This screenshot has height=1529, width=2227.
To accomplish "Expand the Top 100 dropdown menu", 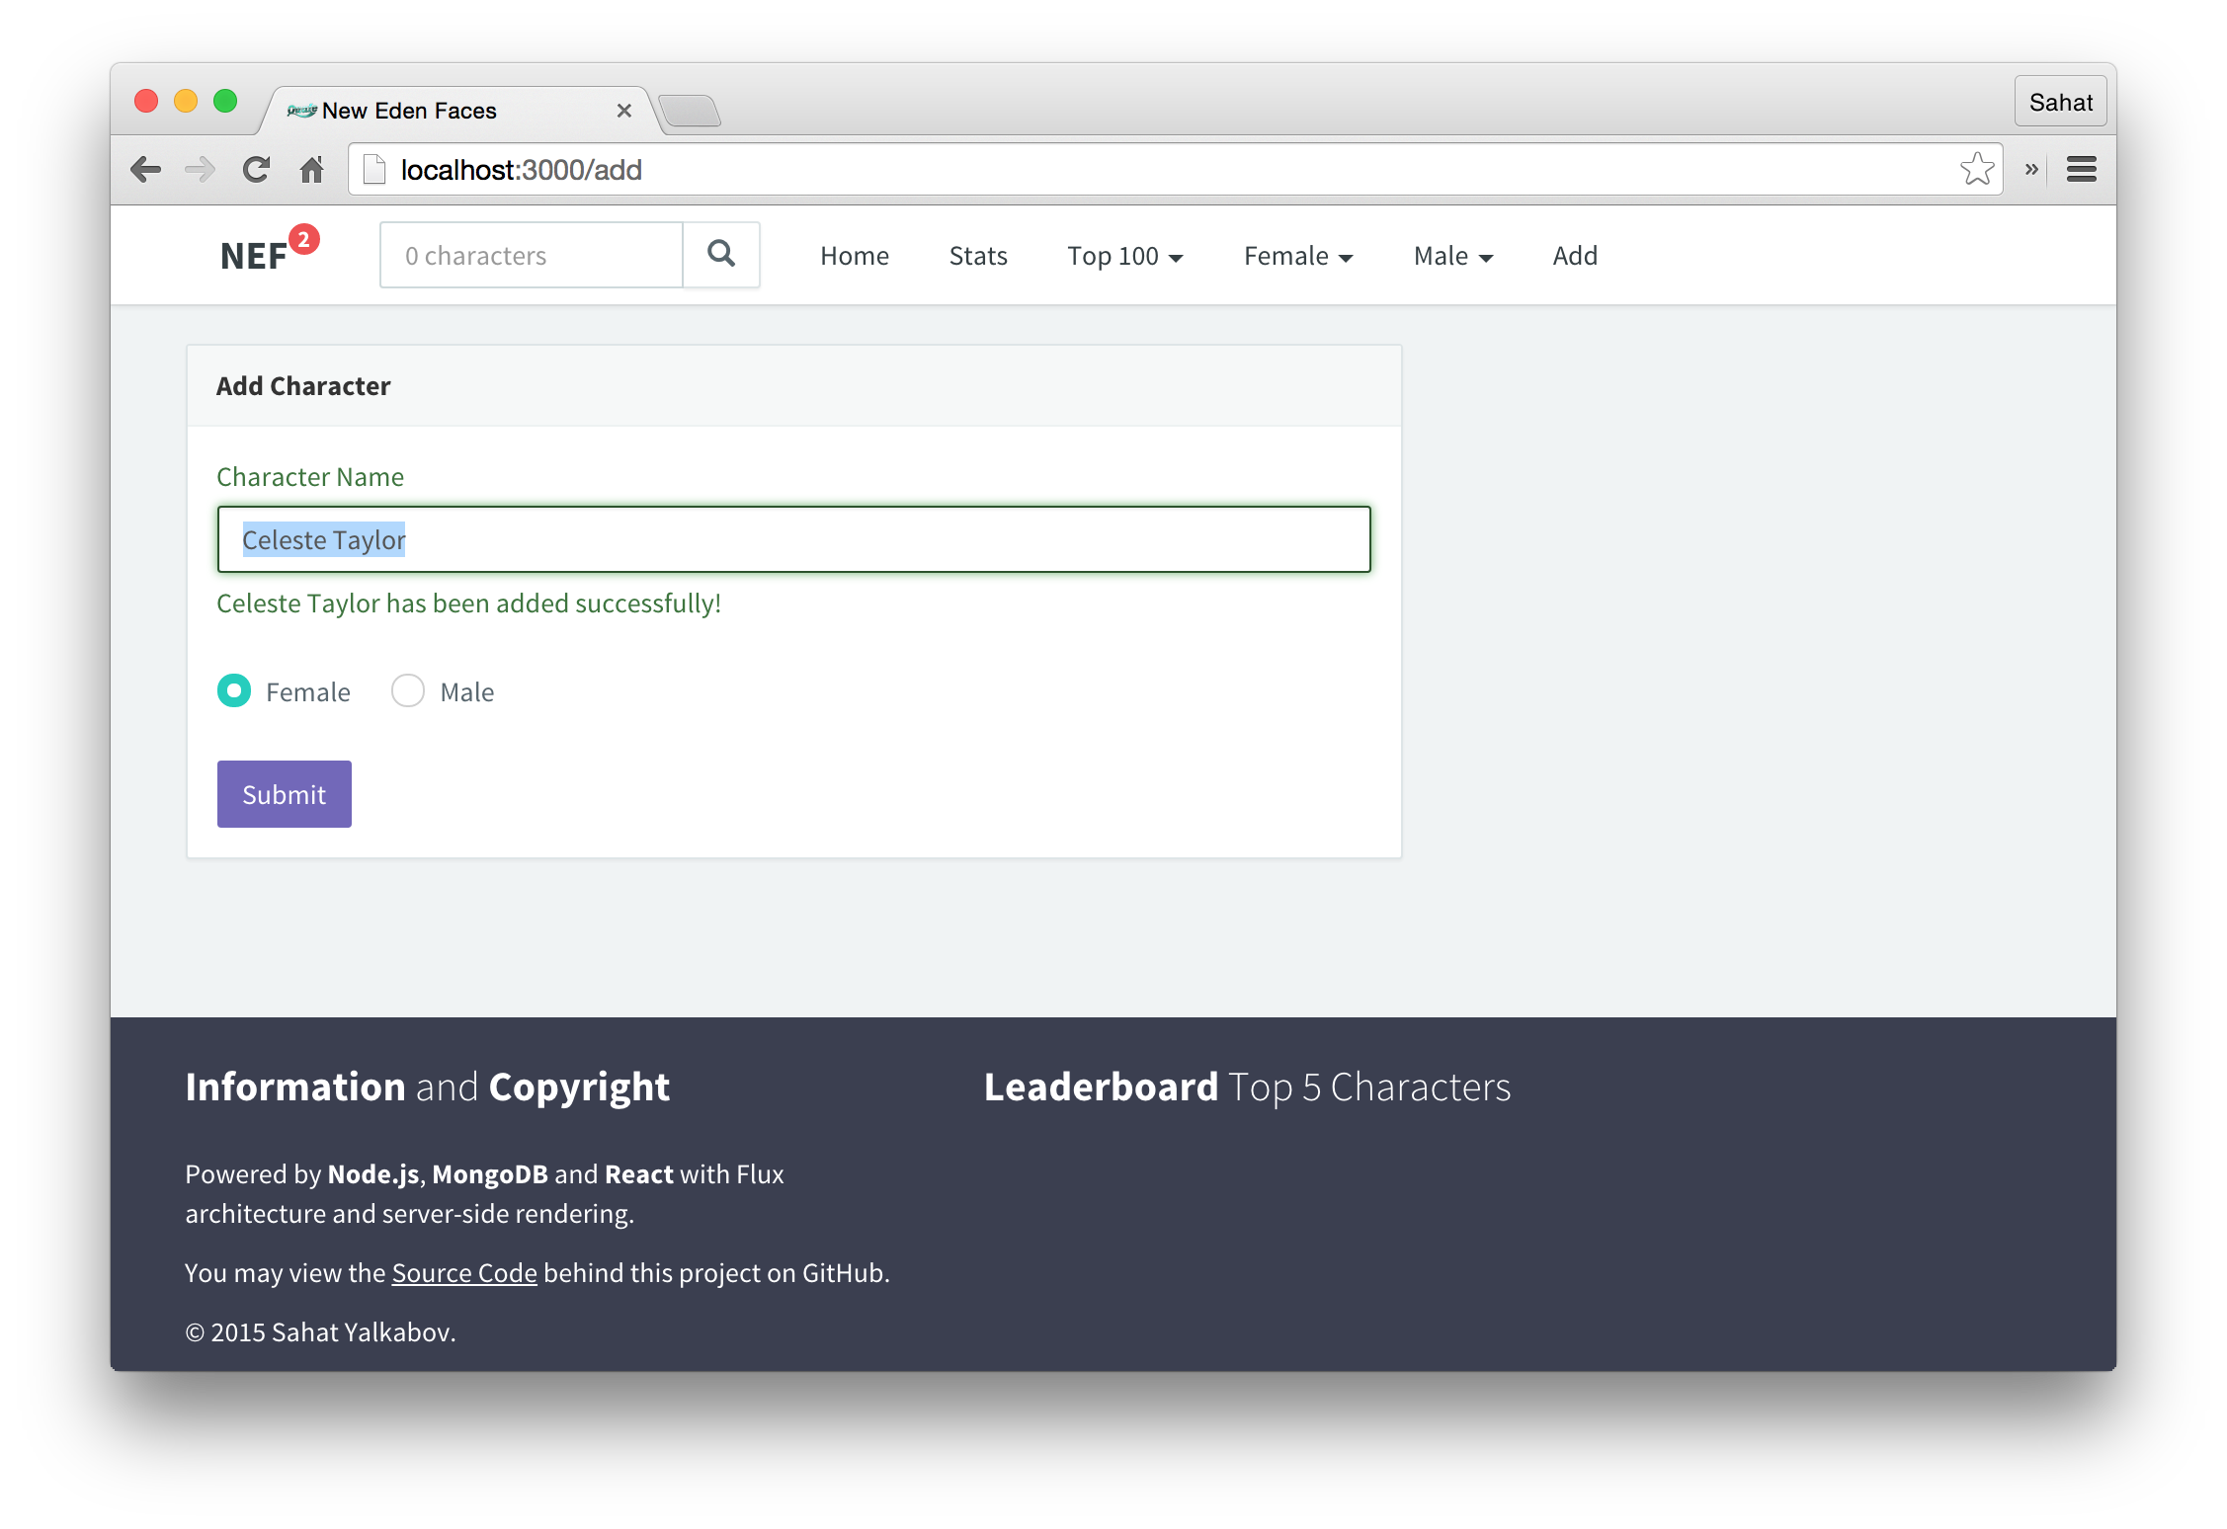I will click(x=1123, y=254).
